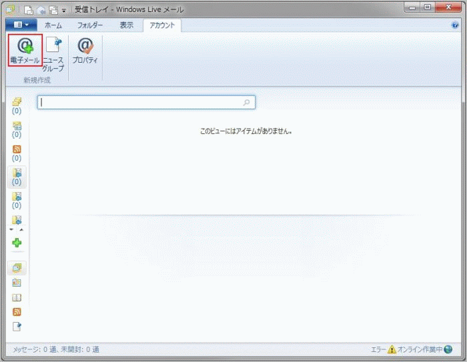
Task: Open the Contacts book icon in sidebar
Action: pyautogui.click(x=17, y=297)
